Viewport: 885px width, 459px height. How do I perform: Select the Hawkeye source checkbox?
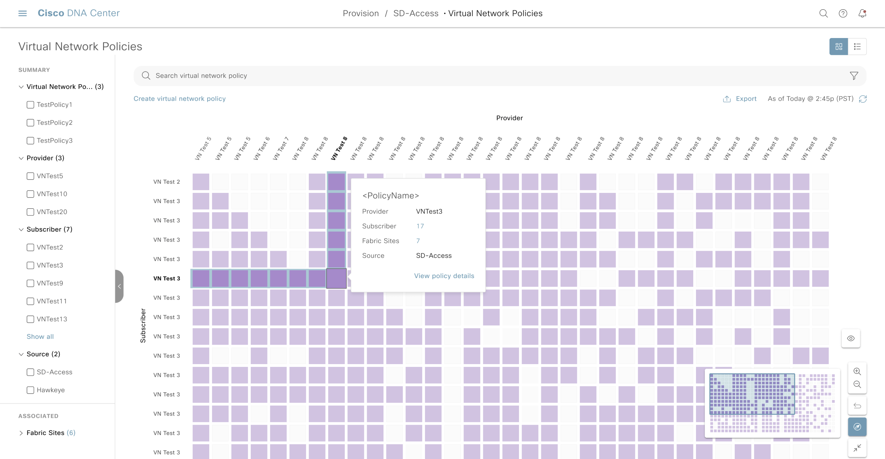30,390
